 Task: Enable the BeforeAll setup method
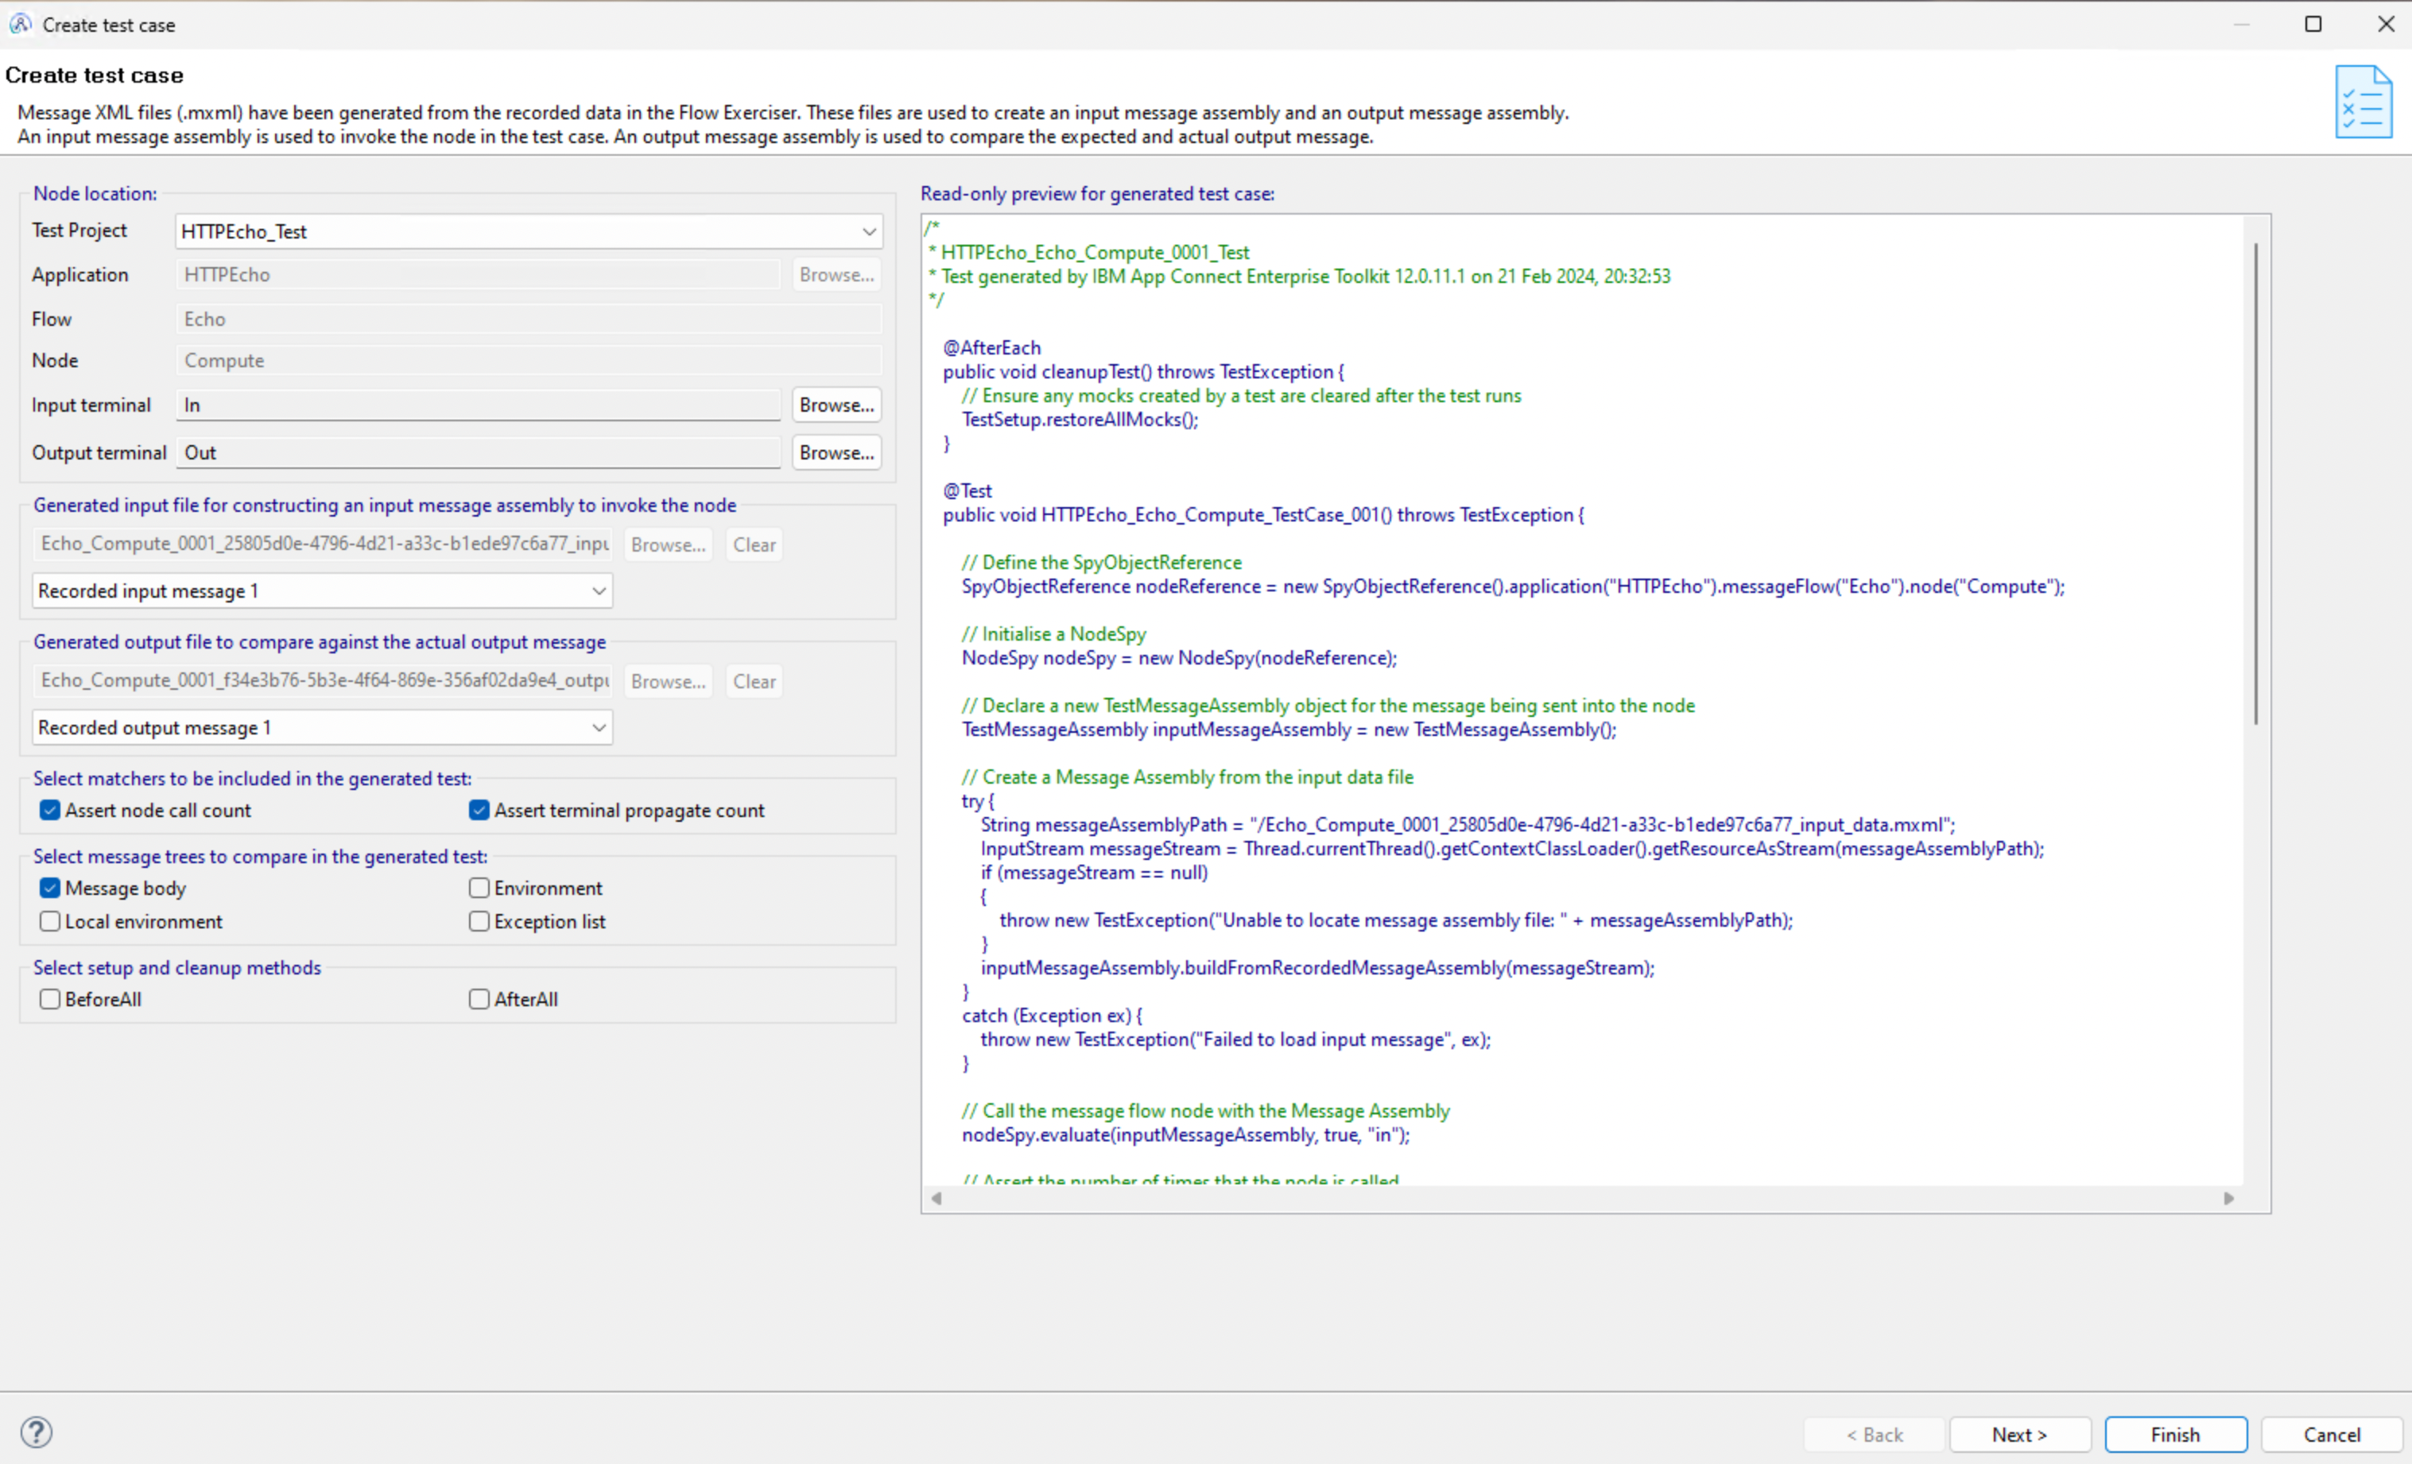[50, 999]
